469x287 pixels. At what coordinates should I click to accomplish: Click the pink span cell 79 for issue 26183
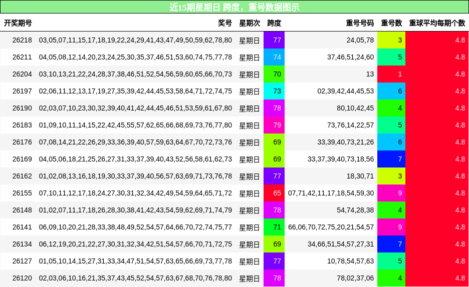click(x=274, y=125)
